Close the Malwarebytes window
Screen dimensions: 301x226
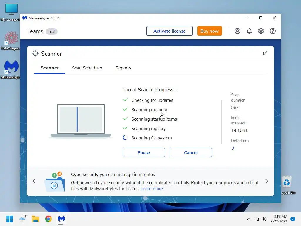click(274, 18)
